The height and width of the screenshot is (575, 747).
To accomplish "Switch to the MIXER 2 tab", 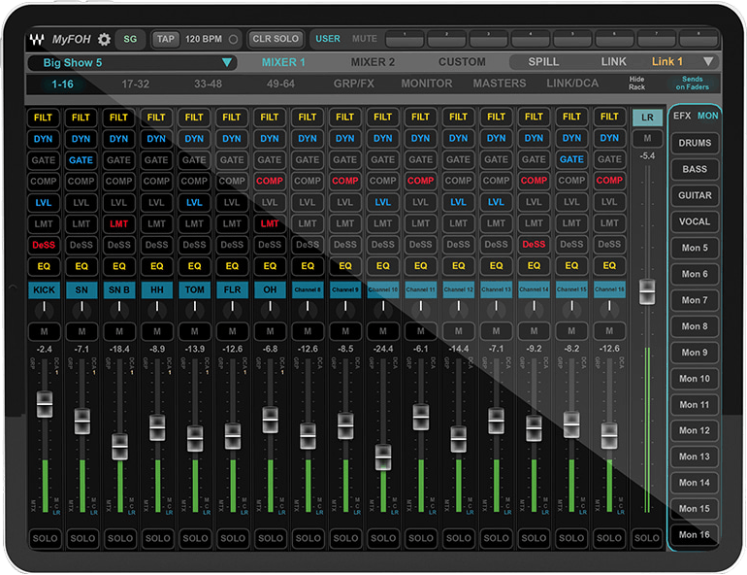I will pyautogui.click(x=373, y=62).
